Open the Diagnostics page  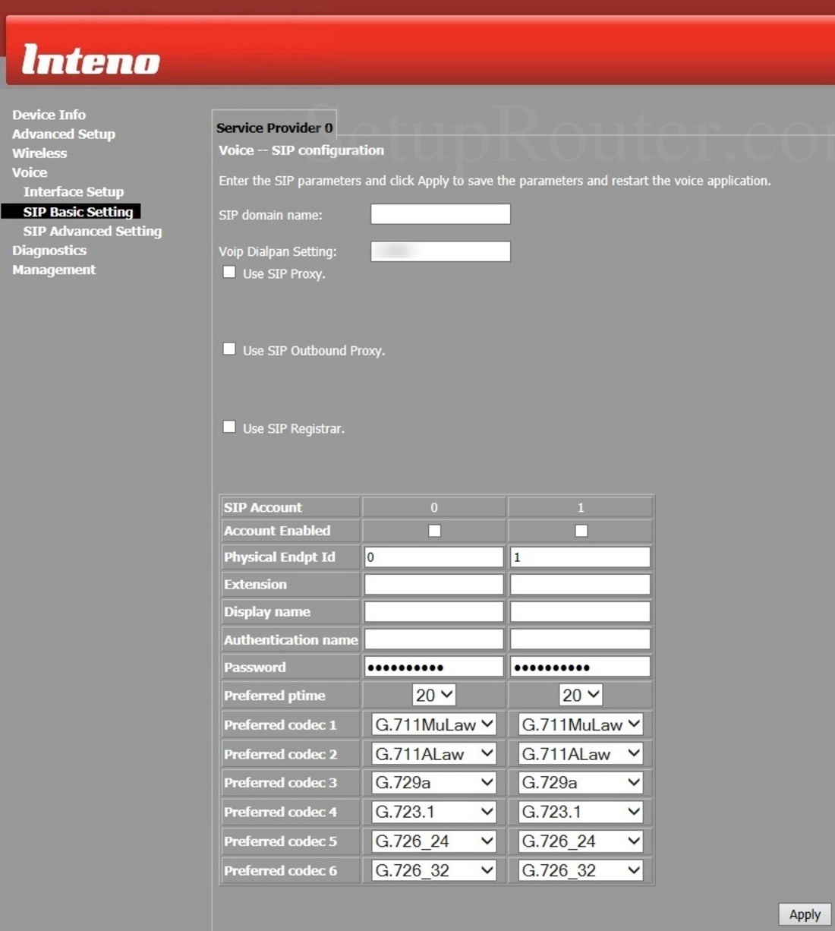pyautogui.click(x=49, y=250)
